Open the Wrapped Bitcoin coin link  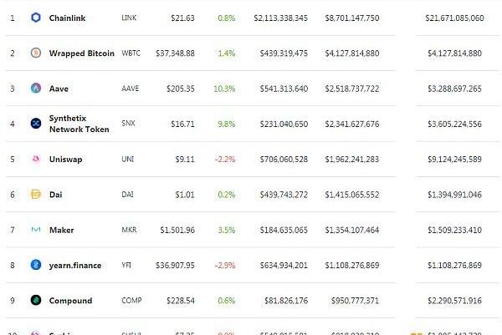pyautogui.click(x=82, y=53)
